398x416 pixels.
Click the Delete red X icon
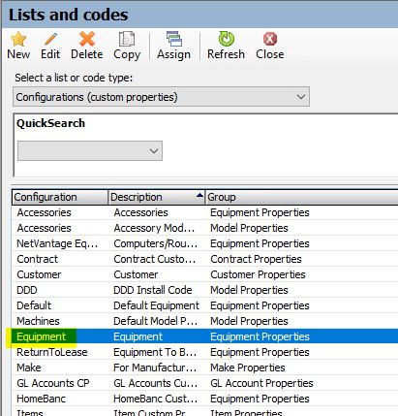click(87, 39)
